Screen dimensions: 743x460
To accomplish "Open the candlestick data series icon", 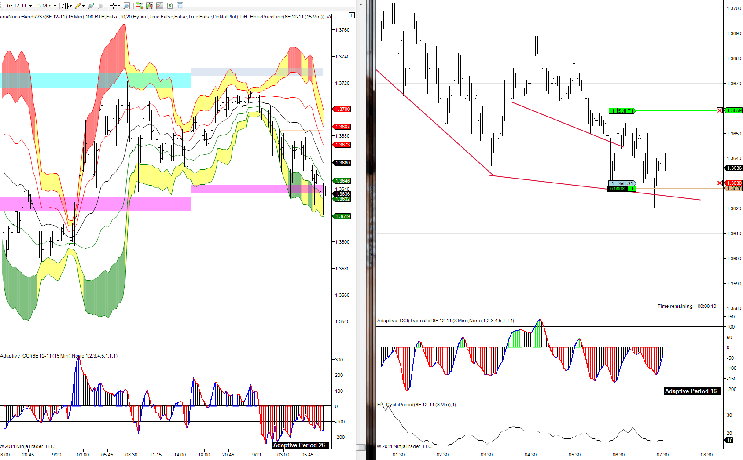I will click(x=149, y=6).
